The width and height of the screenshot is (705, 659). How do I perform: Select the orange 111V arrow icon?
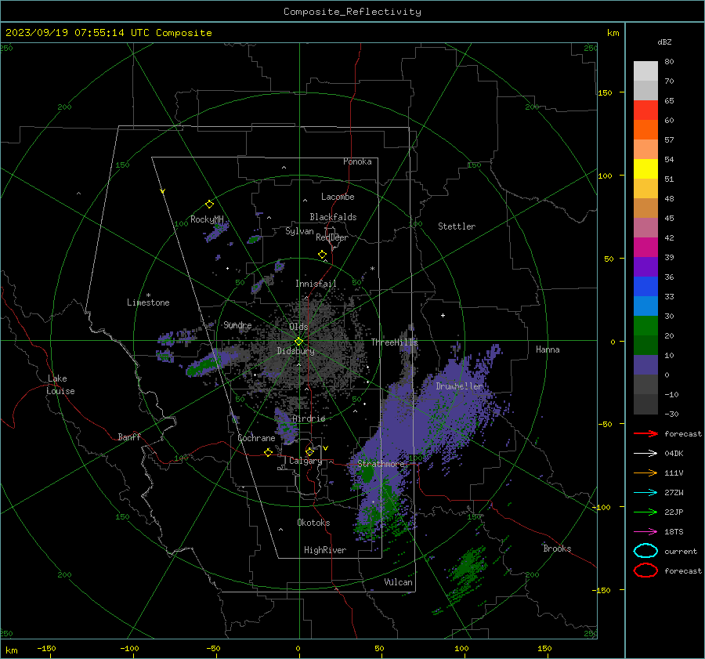[x=645, y=473]
